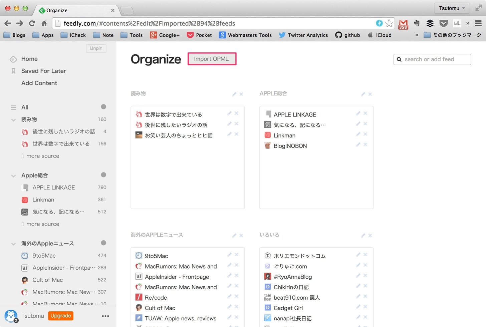The image size is (486, 327).
Task: Go to browser home page icon
Action: (x=44, y=23)
